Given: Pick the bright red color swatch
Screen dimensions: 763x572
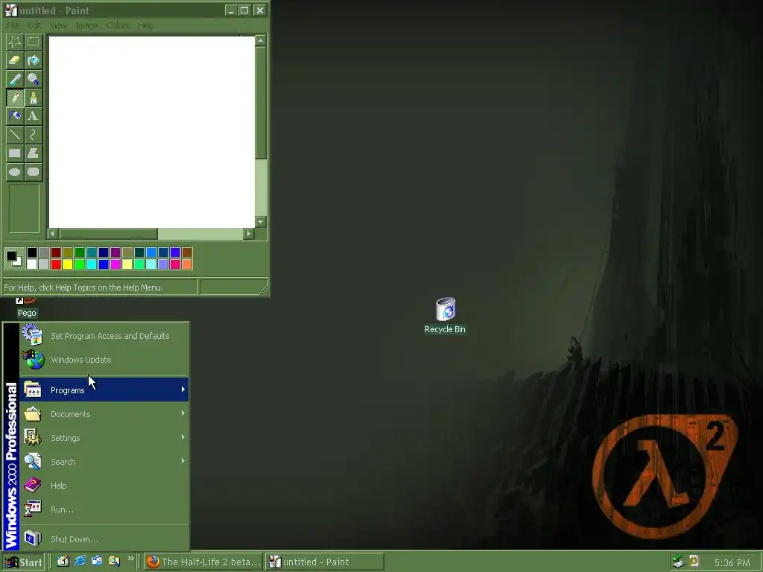Looking at the screenshot, I should click(56, 264).
